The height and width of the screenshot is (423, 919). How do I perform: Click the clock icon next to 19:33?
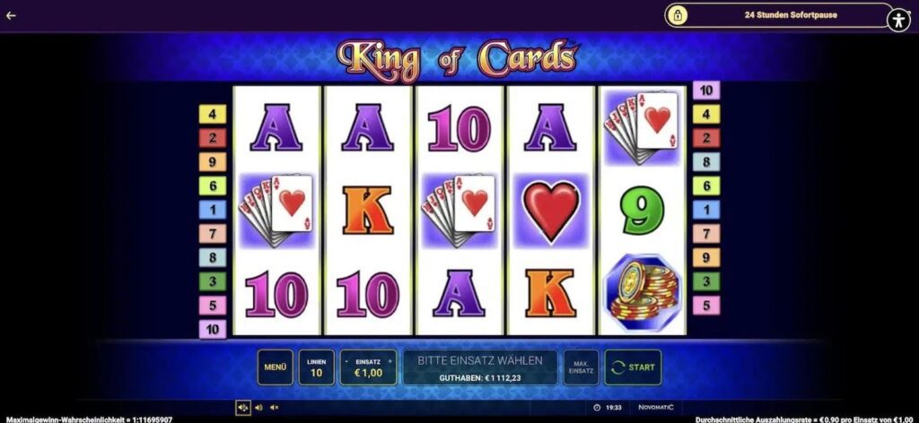(x=597, y=408)
